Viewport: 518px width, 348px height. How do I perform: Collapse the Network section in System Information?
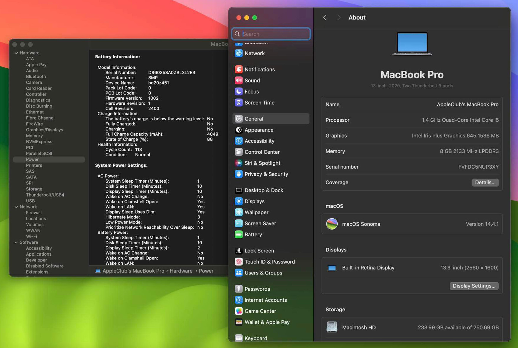click(x=16, y=207)
